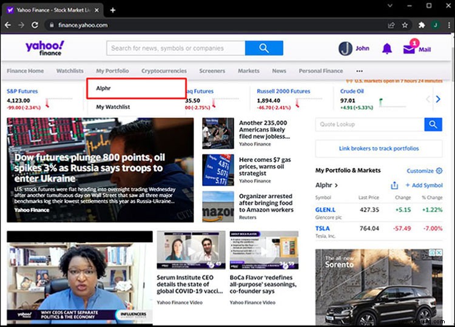Play BoCa Flavor video thumbnail
The image size is (455, 327).
tap(264, 250)
